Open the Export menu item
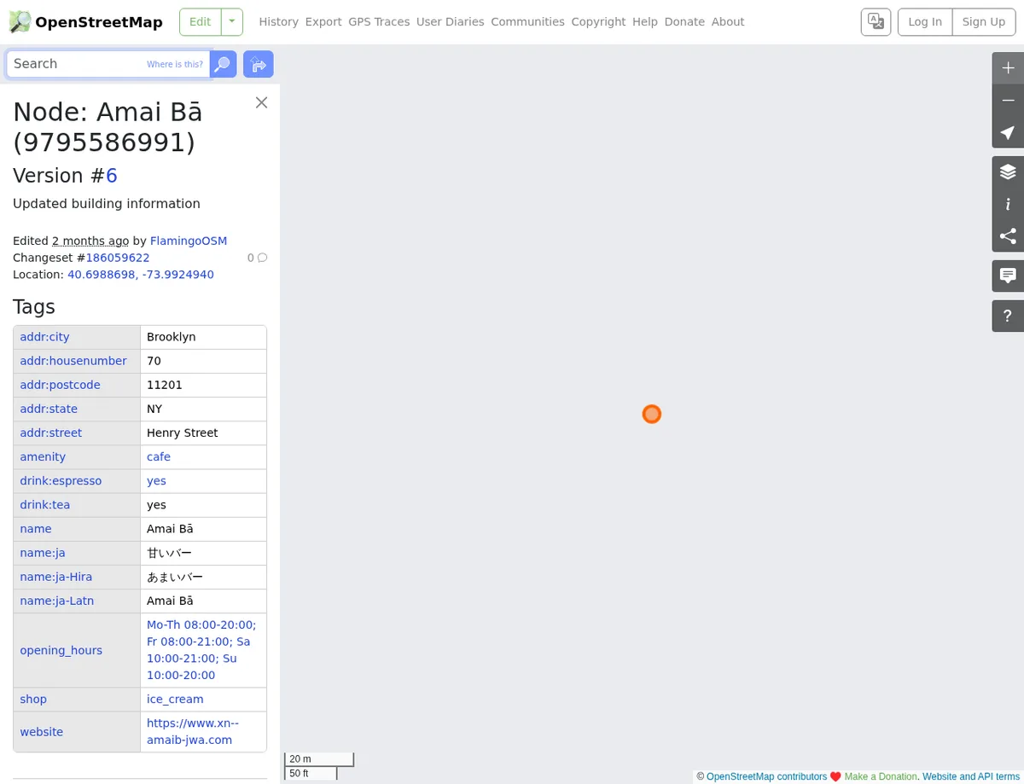The height and width of the screenshot is (784, 1024). pos(323,21)
